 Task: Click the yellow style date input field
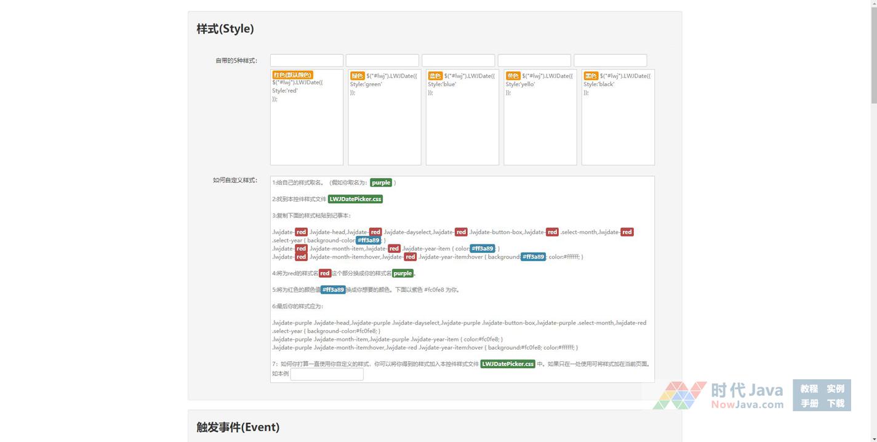pyautogui.click(x=534, y=60)
